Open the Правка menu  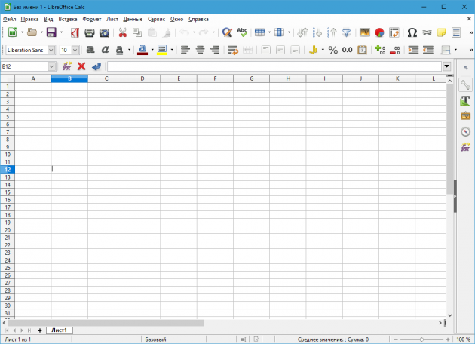pyautogui.click(x=29, y=19)
